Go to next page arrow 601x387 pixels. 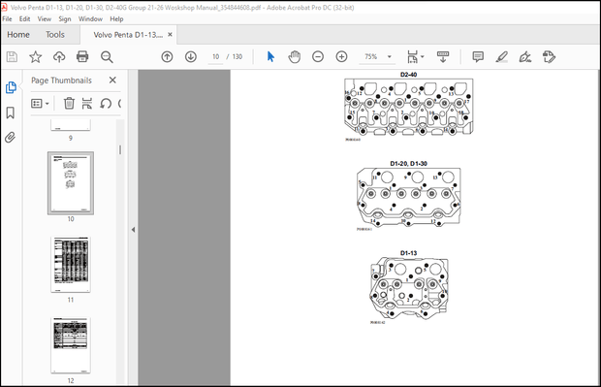coord(191,57)
